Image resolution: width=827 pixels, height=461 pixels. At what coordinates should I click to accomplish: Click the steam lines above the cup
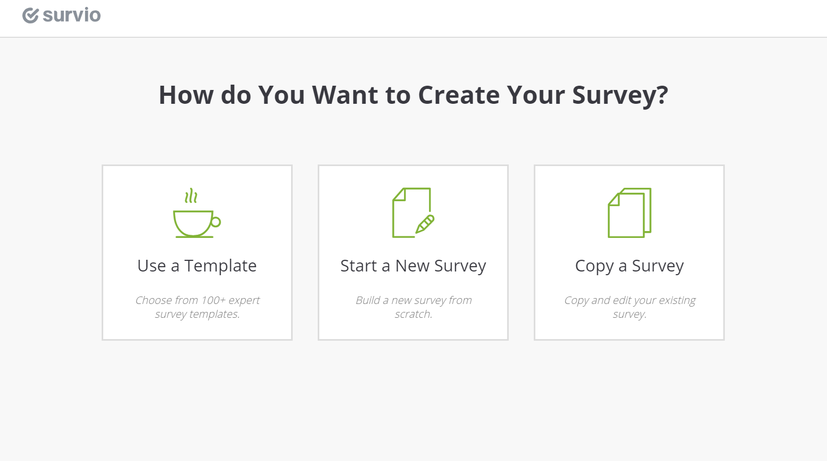[191, 196]
